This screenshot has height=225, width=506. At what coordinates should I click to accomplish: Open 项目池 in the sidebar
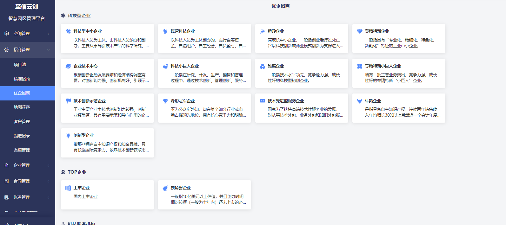20,65
